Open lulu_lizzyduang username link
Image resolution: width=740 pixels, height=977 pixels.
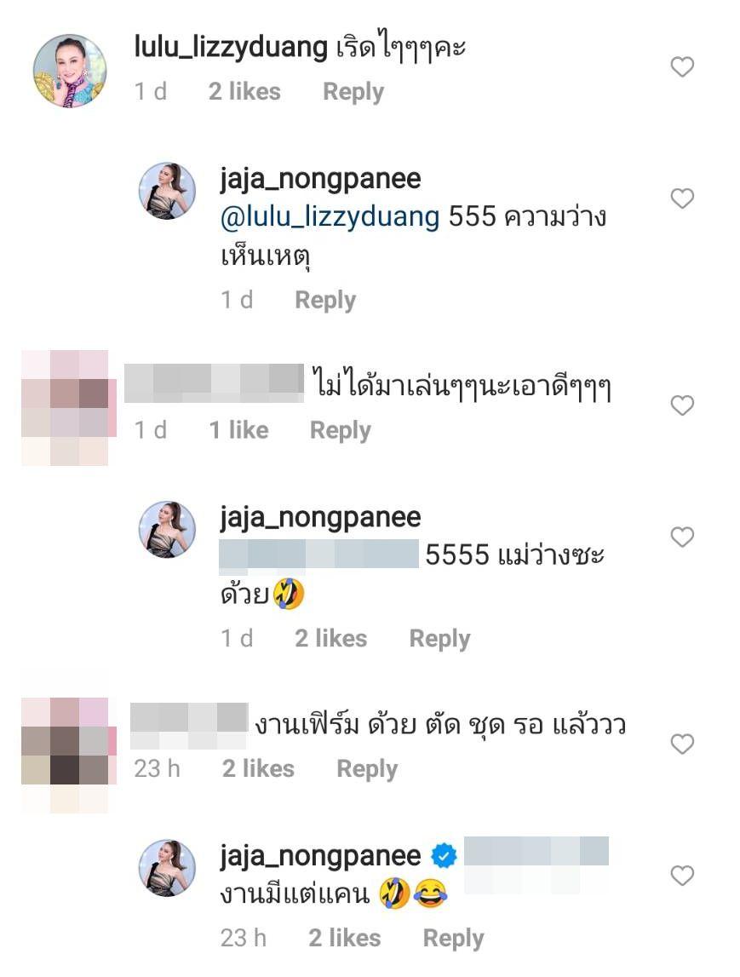[x=231, y=48]
